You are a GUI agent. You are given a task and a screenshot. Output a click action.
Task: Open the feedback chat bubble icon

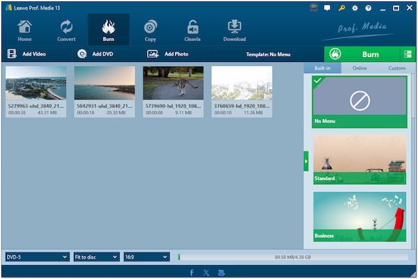click(327, 8)
